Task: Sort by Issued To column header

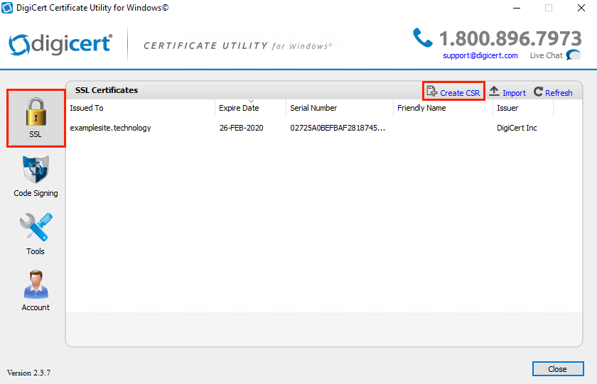Action: [x=141, y=108]
